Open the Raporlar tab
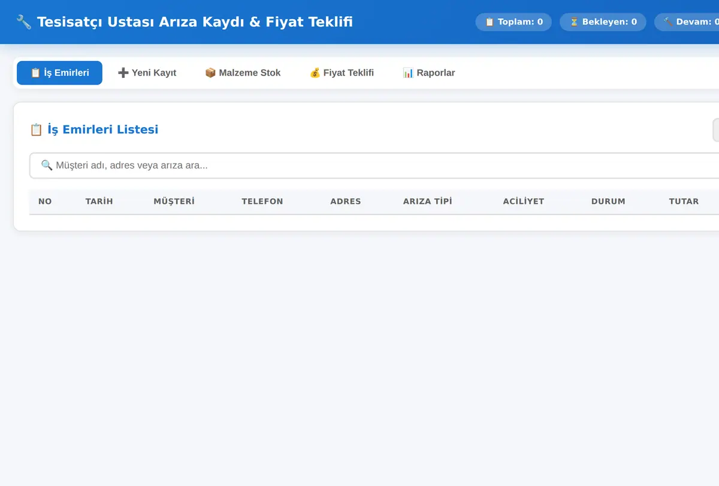 pyautogui.click(x=429, y=73)
